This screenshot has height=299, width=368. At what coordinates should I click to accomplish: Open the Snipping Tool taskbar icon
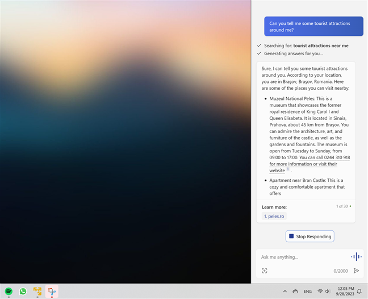52,291
